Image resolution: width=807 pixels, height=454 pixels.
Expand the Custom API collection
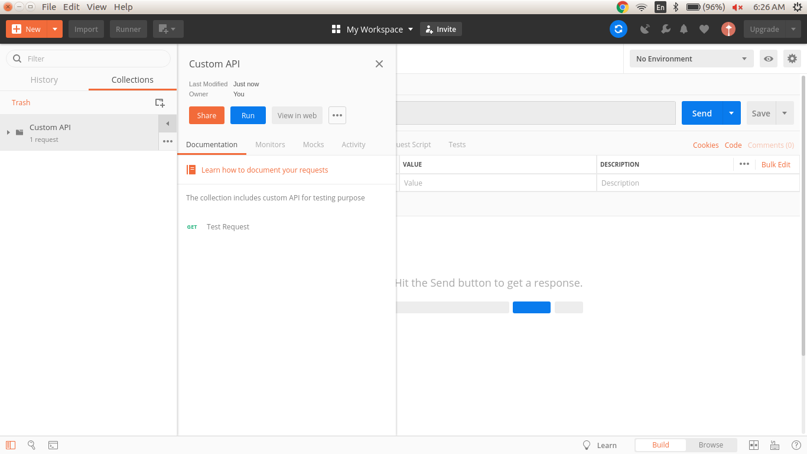pos(7,132)
